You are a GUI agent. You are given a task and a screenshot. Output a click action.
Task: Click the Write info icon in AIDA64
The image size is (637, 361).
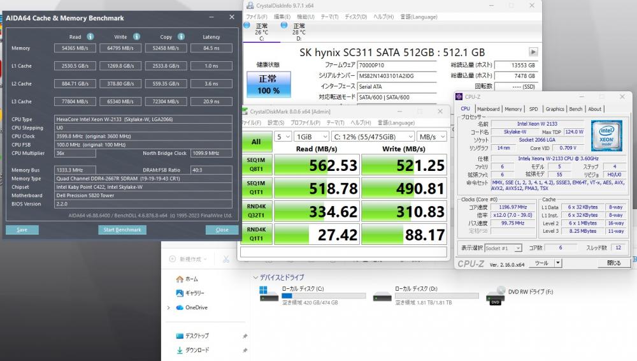(x=136, y=36)
